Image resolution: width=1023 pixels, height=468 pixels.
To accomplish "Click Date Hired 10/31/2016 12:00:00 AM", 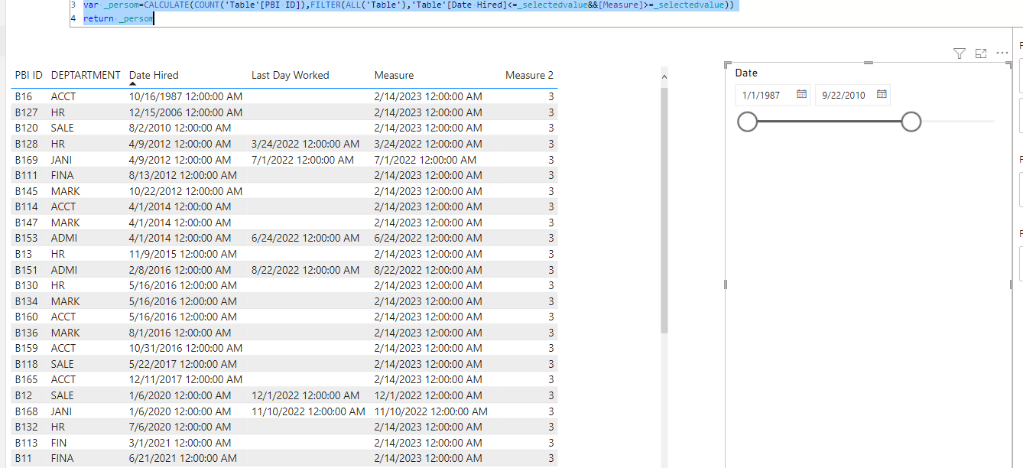I will 186,348.
